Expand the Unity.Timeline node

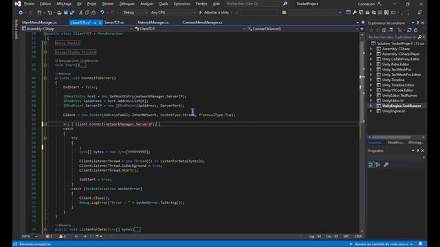(x=371, y=80)
